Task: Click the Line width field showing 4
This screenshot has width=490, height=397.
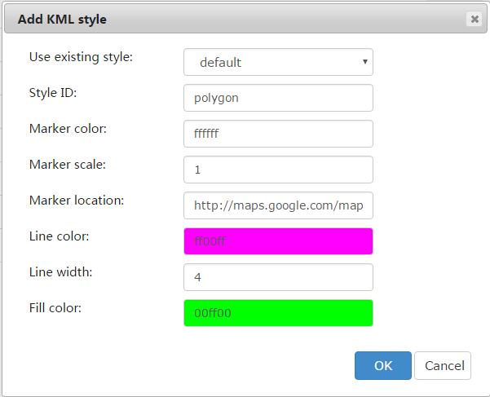Action: coord(278,277)
